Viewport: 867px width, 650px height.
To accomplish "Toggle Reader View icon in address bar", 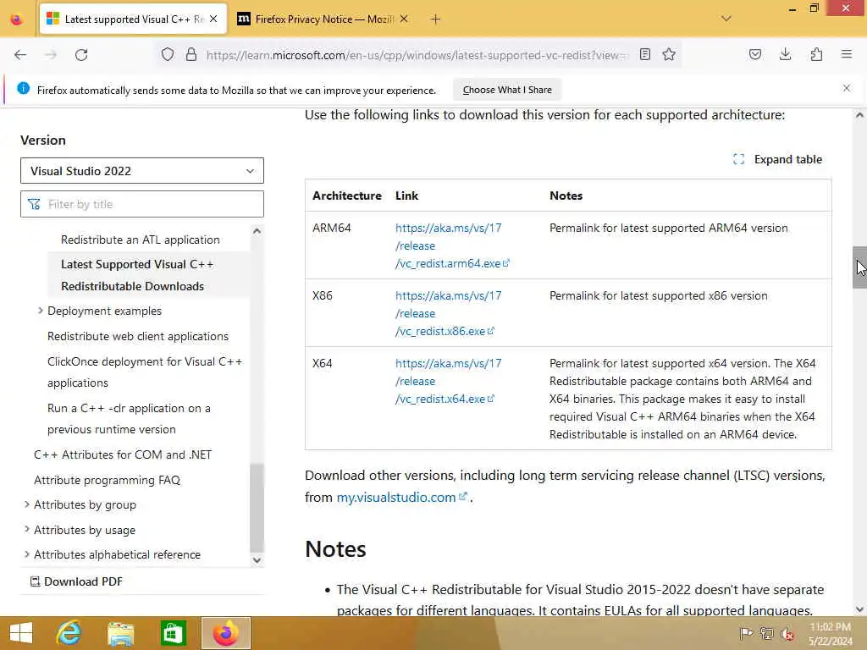I will coord(644,54).
